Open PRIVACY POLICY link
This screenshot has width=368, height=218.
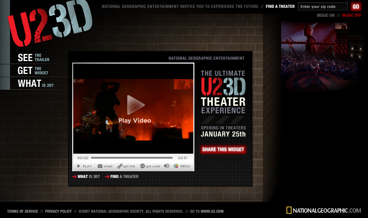[59, 211]
